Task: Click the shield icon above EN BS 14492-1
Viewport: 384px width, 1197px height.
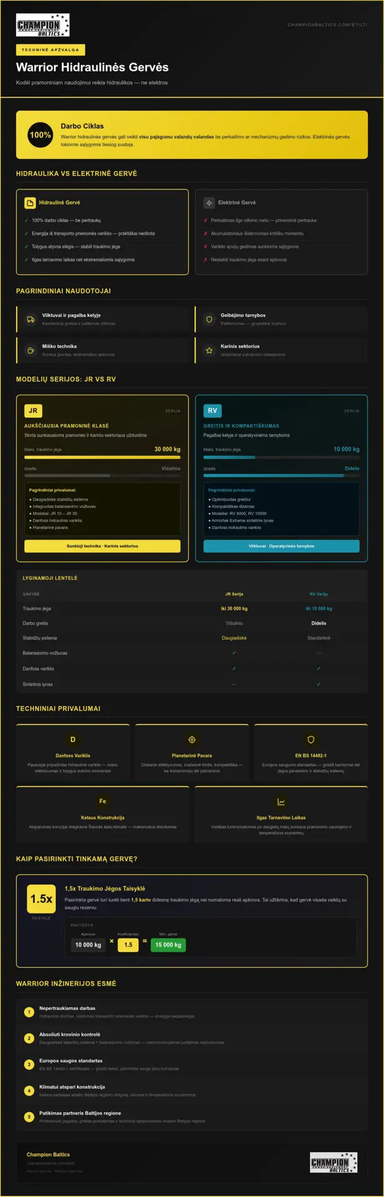Action: (311, 739)
